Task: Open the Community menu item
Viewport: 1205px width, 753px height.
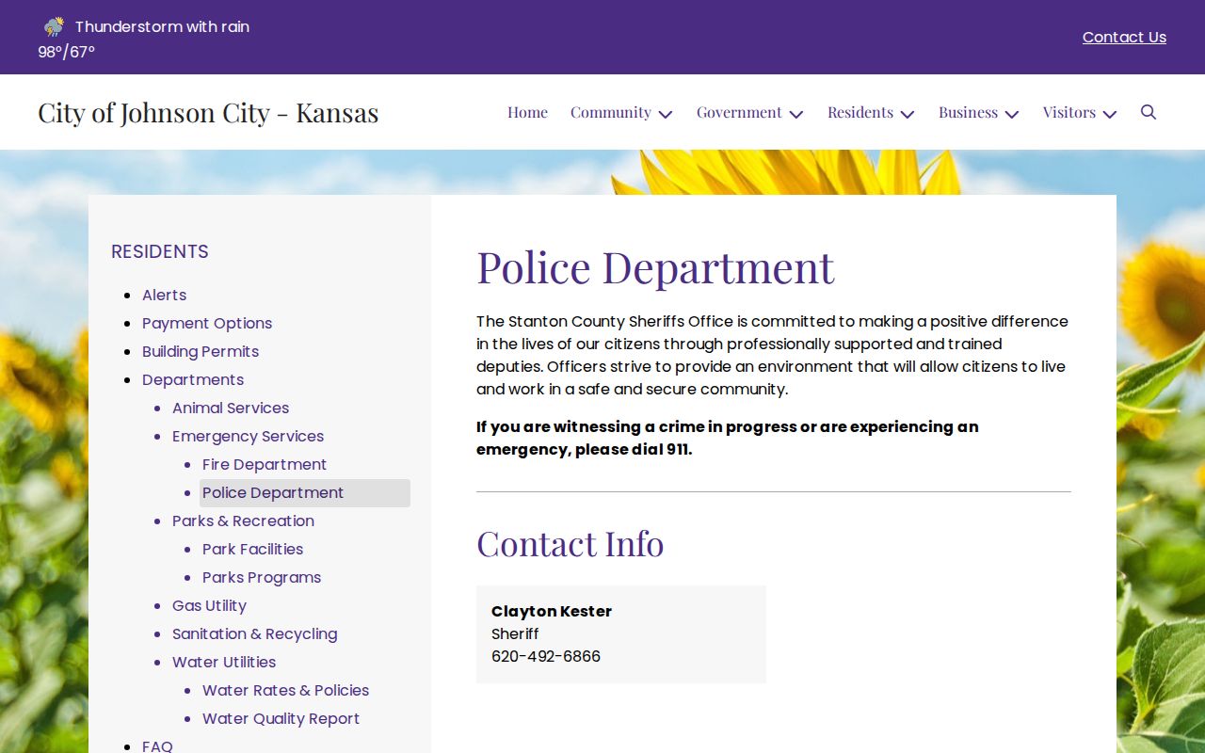Action: coord(611,112)
